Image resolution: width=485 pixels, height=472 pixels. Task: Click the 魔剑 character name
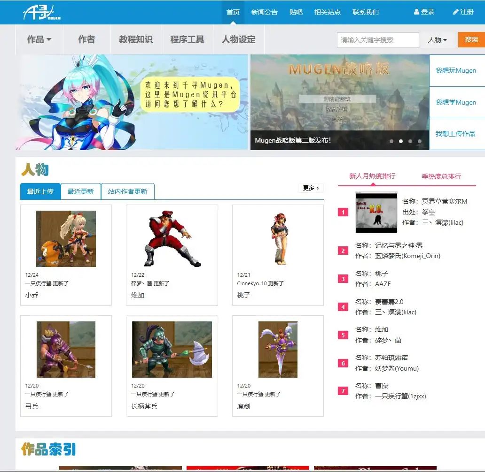[x=244, y=406]
